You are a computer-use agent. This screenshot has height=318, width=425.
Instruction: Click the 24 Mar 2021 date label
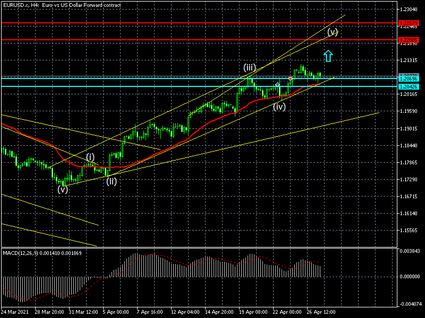coord(15,312)
